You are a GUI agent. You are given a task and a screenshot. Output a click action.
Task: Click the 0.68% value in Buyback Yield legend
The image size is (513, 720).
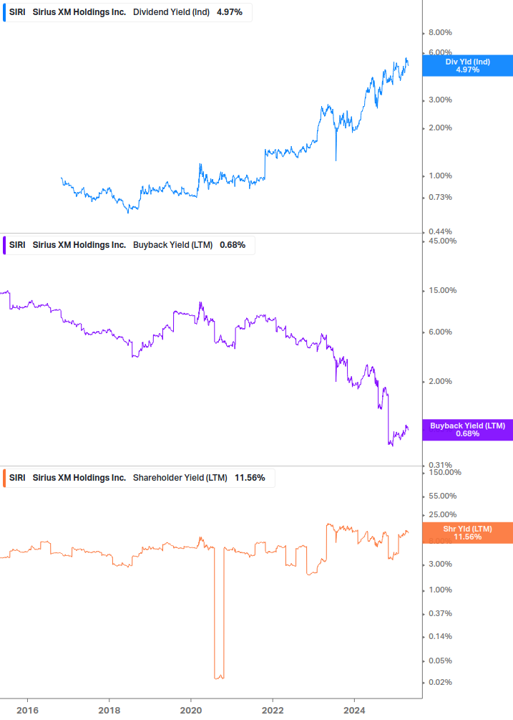[233, 245]
